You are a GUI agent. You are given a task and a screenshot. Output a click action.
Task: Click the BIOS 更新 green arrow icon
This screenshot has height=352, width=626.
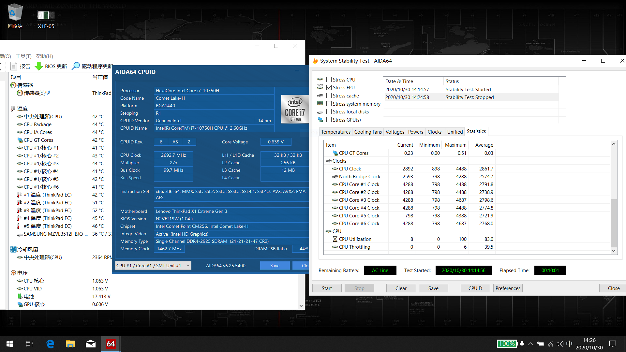[x=39, y=66]
